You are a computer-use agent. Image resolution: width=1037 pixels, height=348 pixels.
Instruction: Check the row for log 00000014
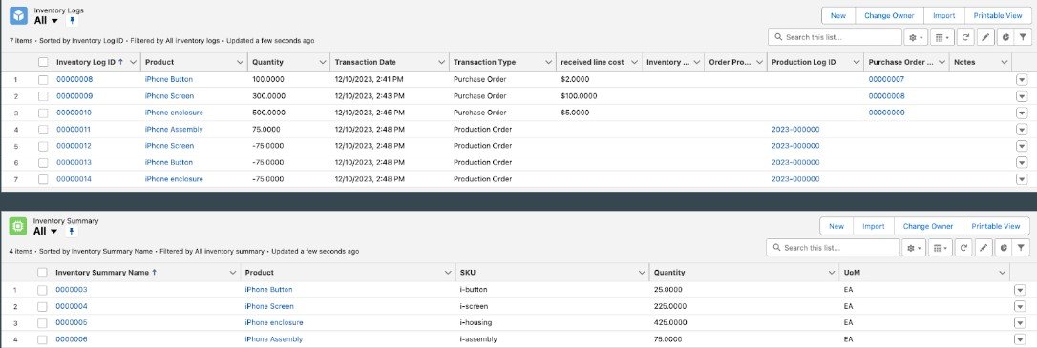coord(43,179)
